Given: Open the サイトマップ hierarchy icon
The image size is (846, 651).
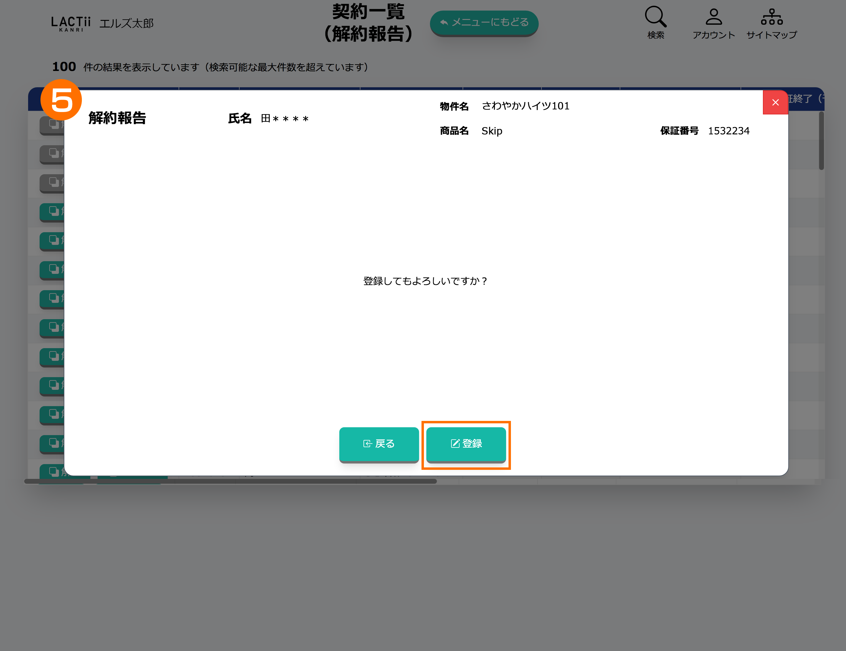Looking at the screenshot, I should pos(771,17).
